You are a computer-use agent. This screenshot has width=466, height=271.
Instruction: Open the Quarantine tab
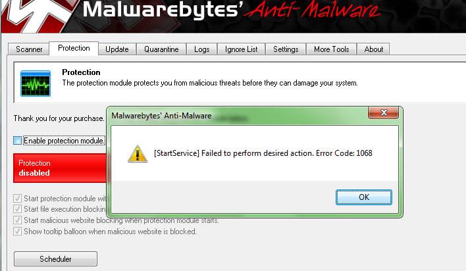pyautogui.click(x=161, y=49)
